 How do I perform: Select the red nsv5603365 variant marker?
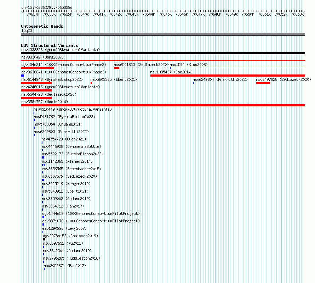click(91, 83)
